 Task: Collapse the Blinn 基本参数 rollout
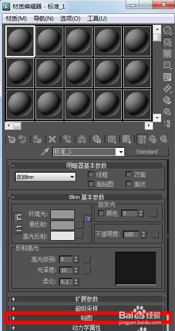click(87, 197)
